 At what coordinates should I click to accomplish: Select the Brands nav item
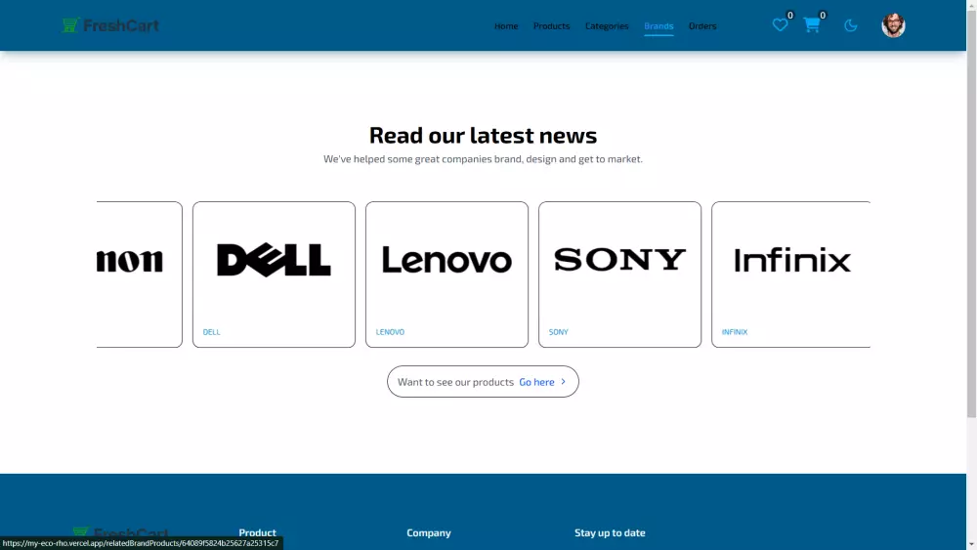coord(658,26)
